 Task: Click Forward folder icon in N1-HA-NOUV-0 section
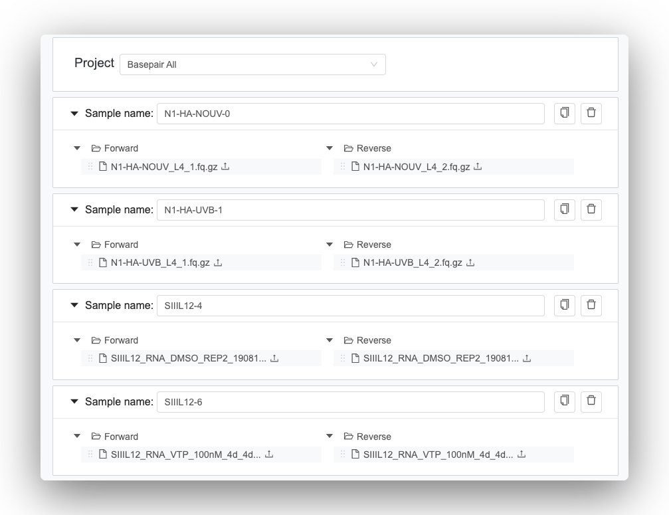tap(96, 148)
